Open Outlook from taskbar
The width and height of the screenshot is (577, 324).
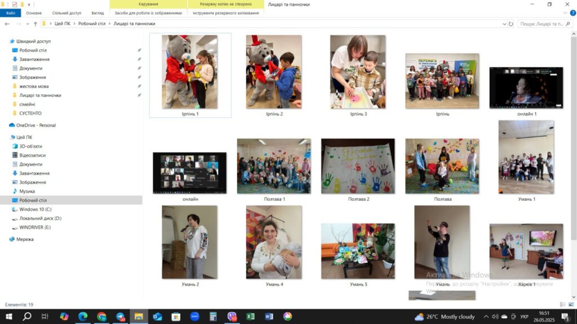coord(158,317)
